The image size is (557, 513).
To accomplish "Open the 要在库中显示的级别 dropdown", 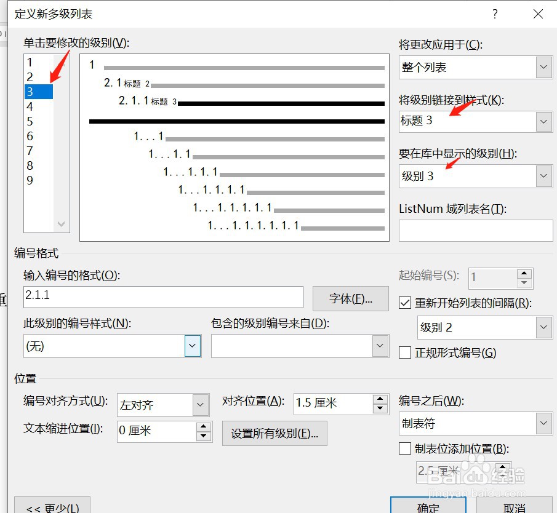I will point(543,176).
